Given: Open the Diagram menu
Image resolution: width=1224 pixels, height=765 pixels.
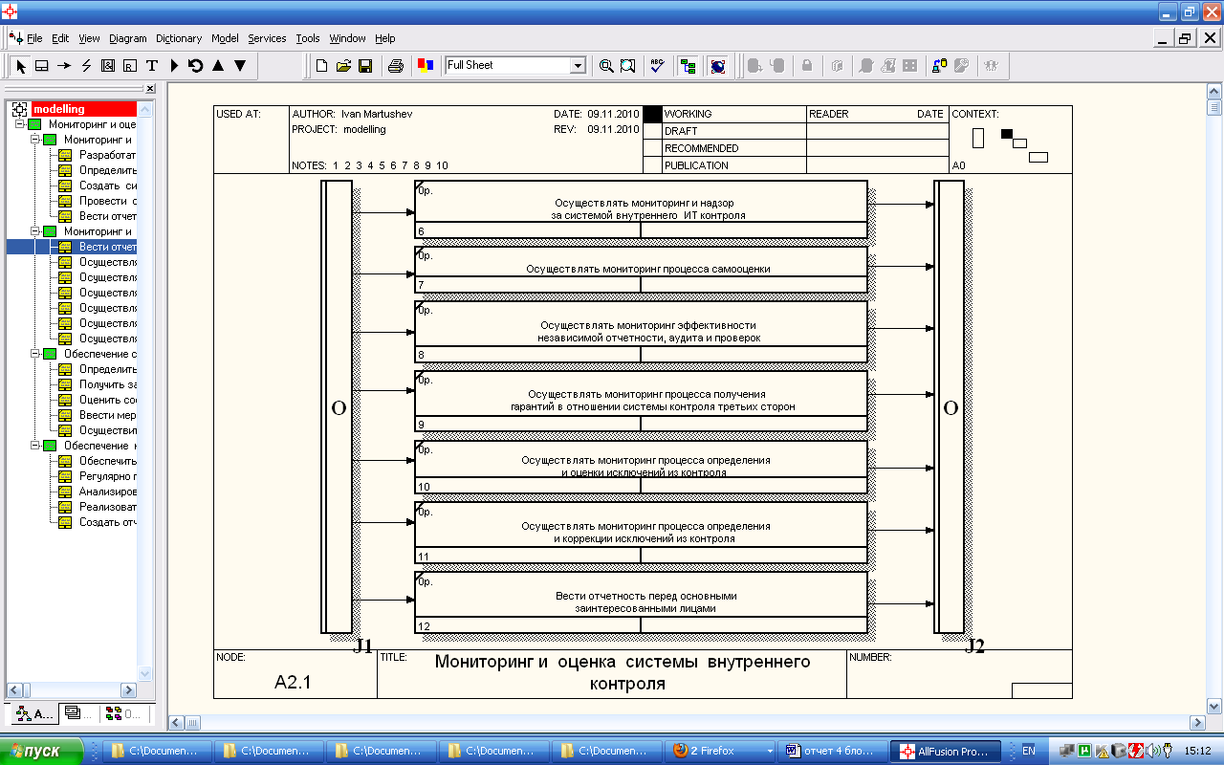Looking at the screenshot, I should [x=128, y=38].
